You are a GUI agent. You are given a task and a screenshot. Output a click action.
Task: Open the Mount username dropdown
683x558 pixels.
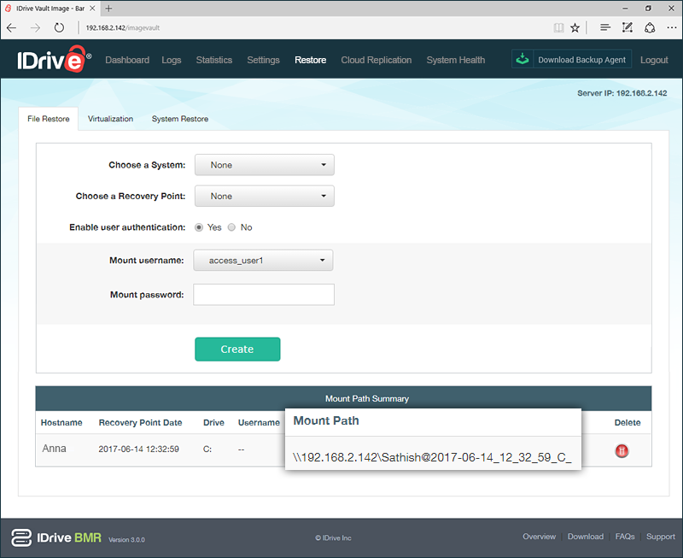[x=263, y=260]
